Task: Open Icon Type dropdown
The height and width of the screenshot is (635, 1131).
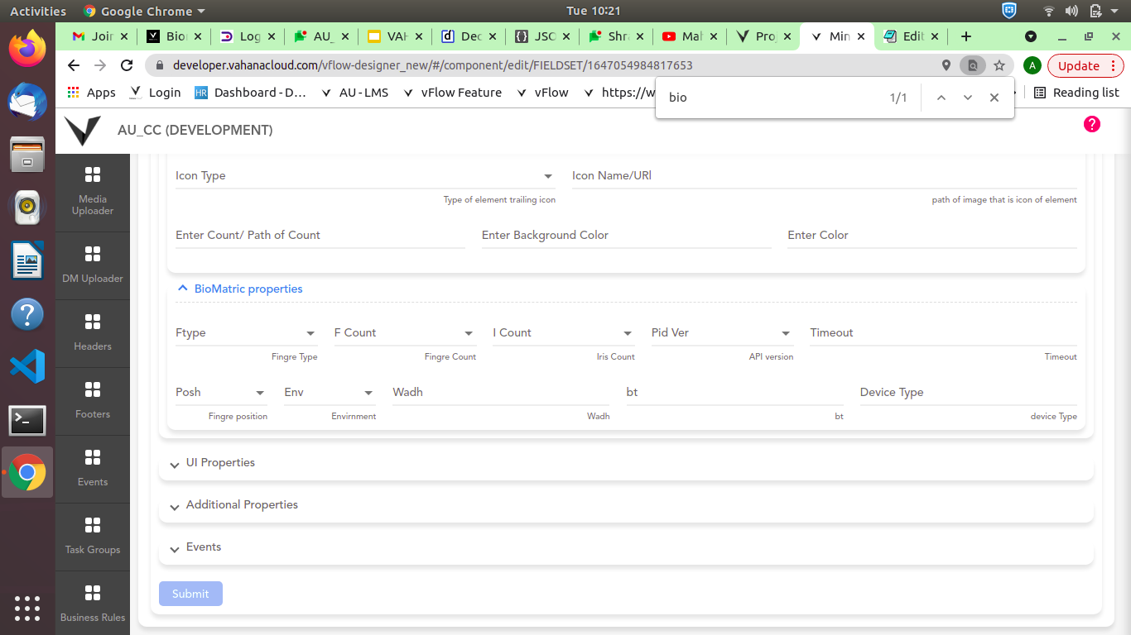Action: click(x=365, y=176)
